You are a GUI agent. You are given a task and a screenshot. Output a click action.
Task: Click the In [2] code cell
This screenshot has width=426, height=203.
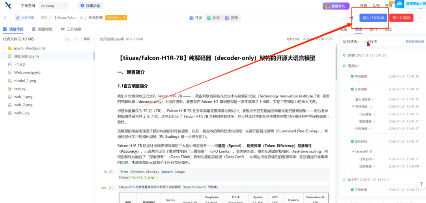(x=224, y=175)
